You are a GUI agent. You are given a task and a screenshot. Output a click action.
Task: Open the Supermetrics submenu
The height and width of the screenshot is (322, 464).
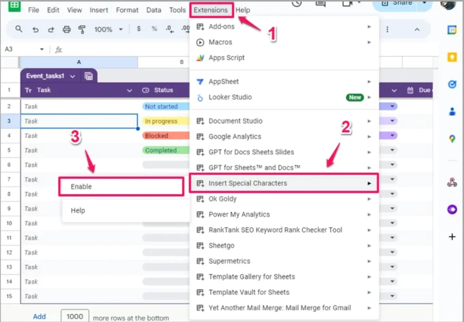(284, 261)
